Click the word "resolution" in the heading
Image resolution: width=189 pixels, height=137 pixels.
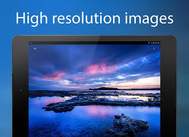point(86,18)
